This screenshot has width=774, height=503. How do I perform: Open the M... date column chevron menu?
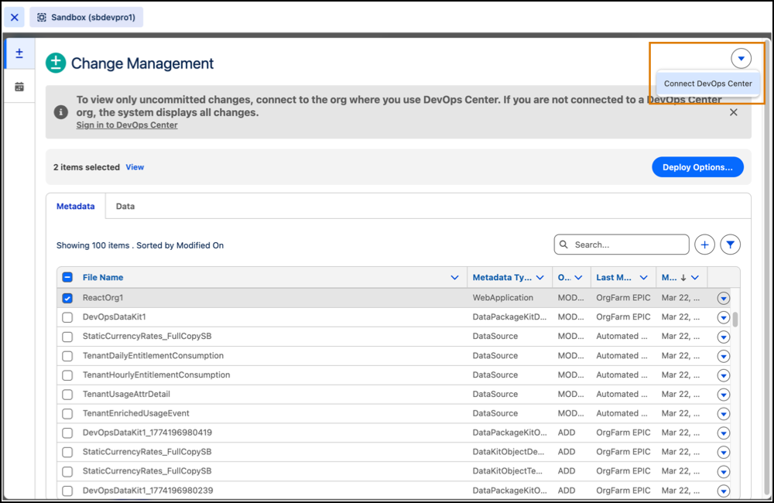695,277
